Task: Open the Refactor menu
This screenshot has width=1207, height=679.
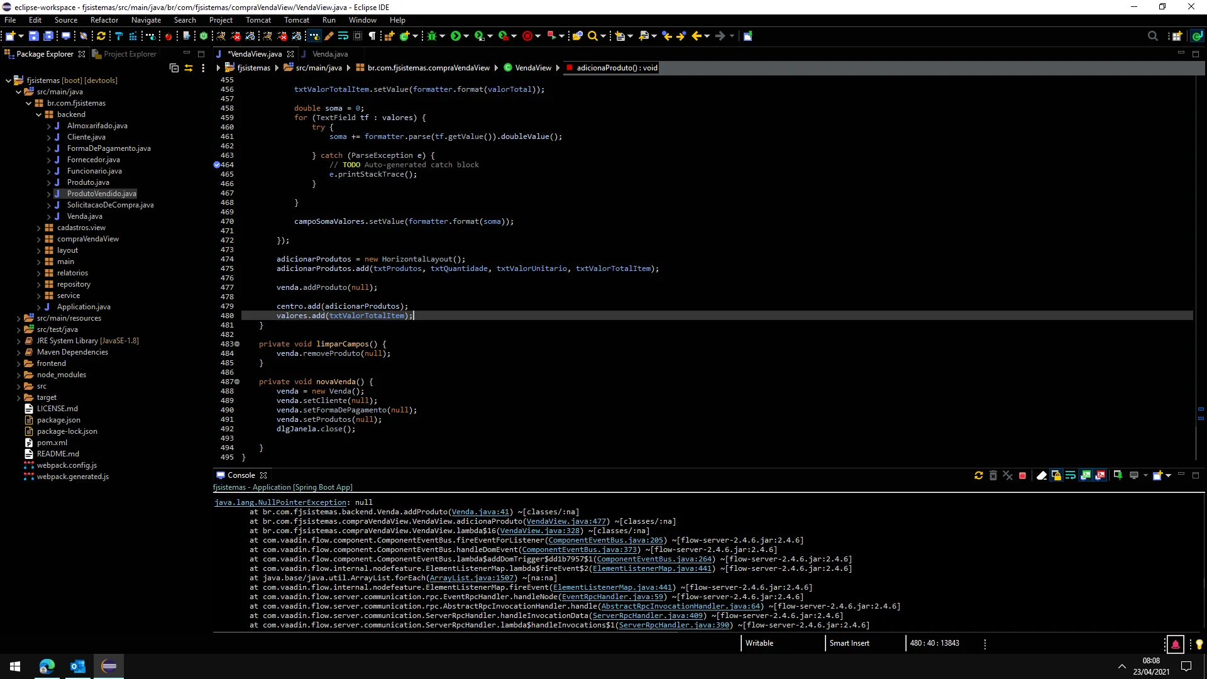Action: click(x=104, y=20)
